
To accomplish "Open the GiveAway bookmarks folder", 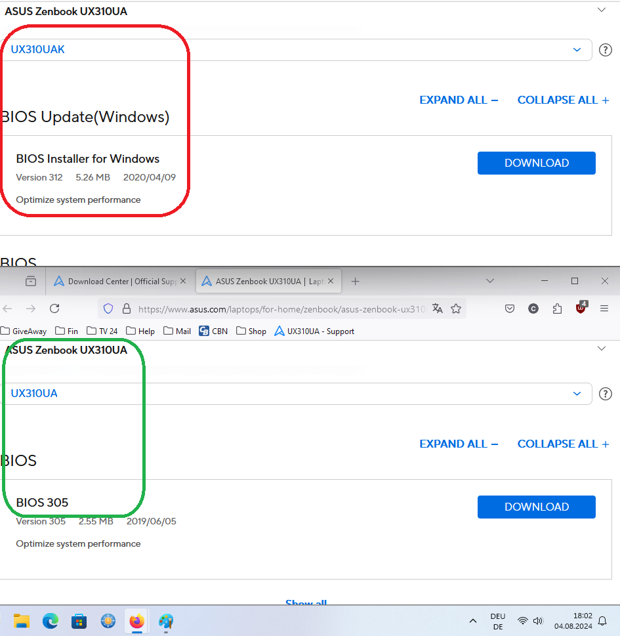I will click(24, 331).
